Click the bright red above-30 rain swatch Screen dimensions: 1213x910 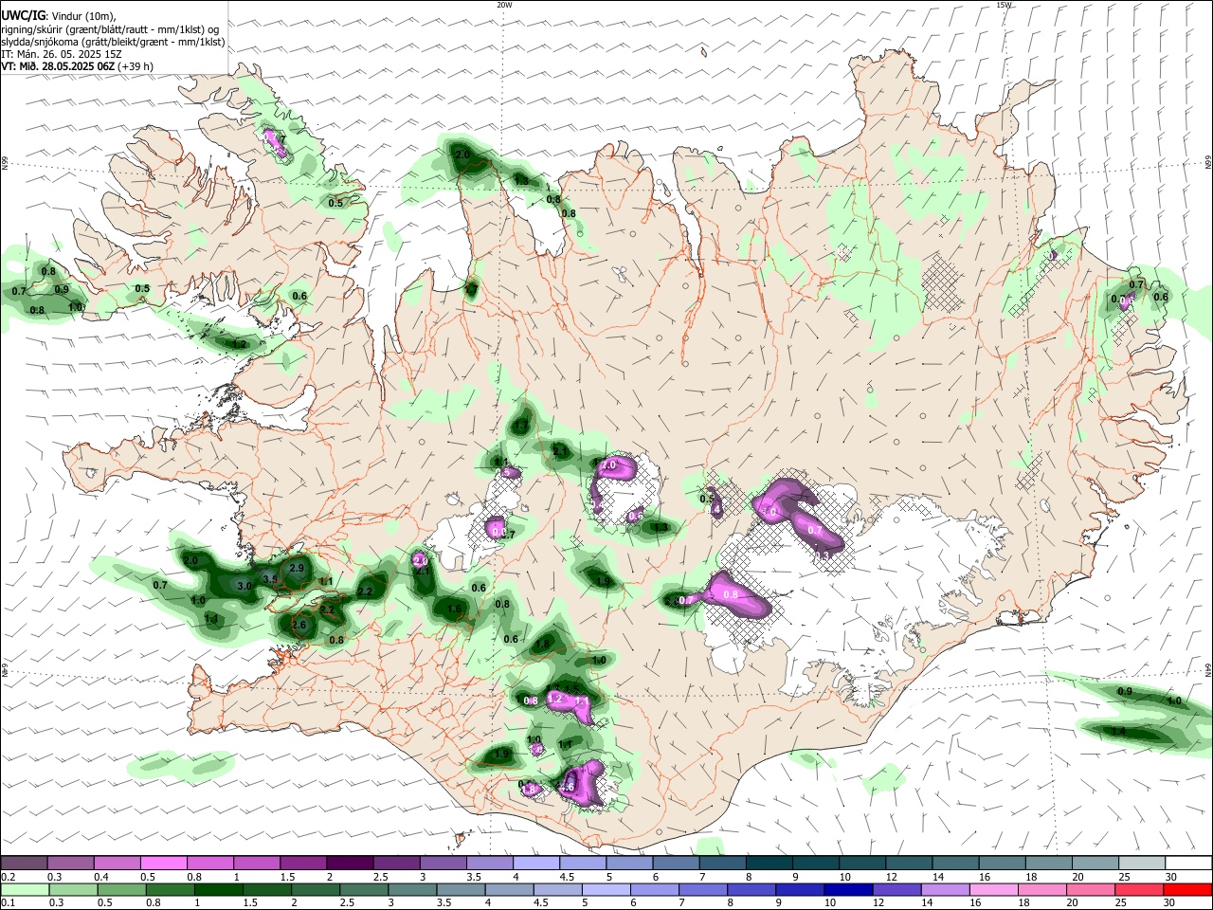coord(1186,889)
